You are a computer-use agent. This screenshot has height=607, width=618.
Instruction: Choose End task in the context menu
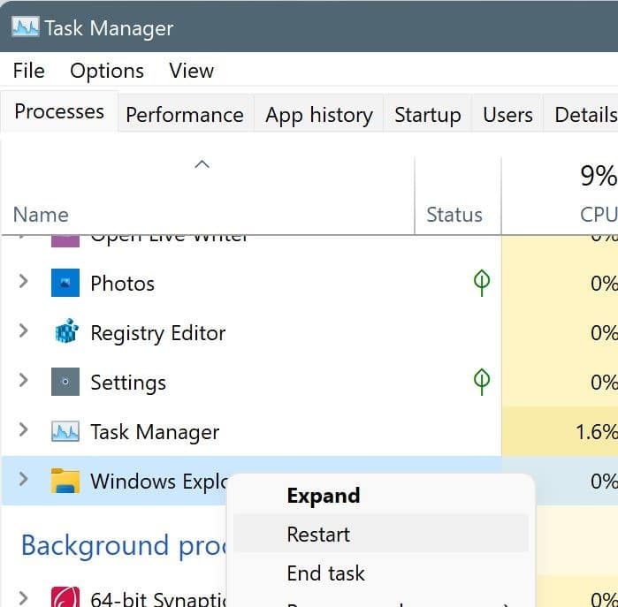click(x=381, y=573)
